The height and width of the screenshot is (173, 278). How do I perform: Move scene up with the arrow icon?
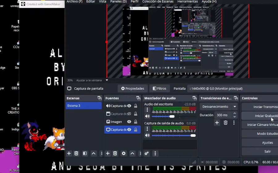(x=94, y=153)
